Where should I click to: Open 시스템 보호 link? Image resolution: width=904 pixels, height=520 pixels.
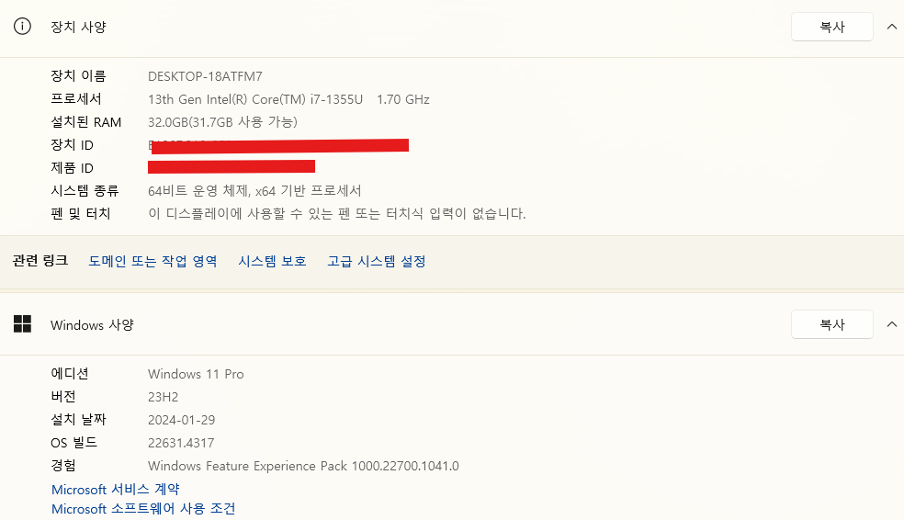coord(272,261)
